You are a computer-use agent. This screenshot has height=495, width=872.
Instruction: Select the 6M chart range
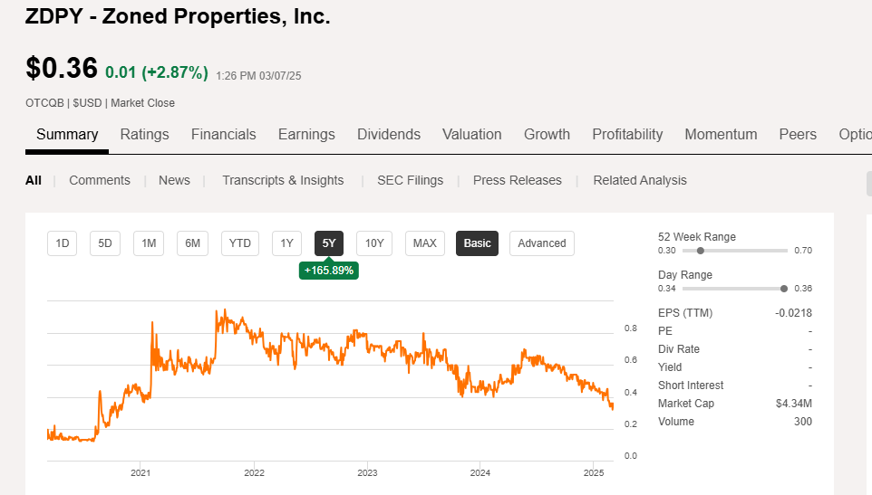(193, 243)
